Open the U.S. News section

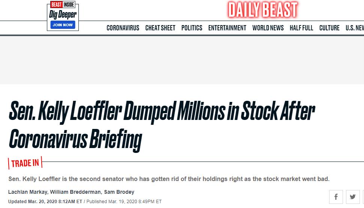[x=355, y=28]
